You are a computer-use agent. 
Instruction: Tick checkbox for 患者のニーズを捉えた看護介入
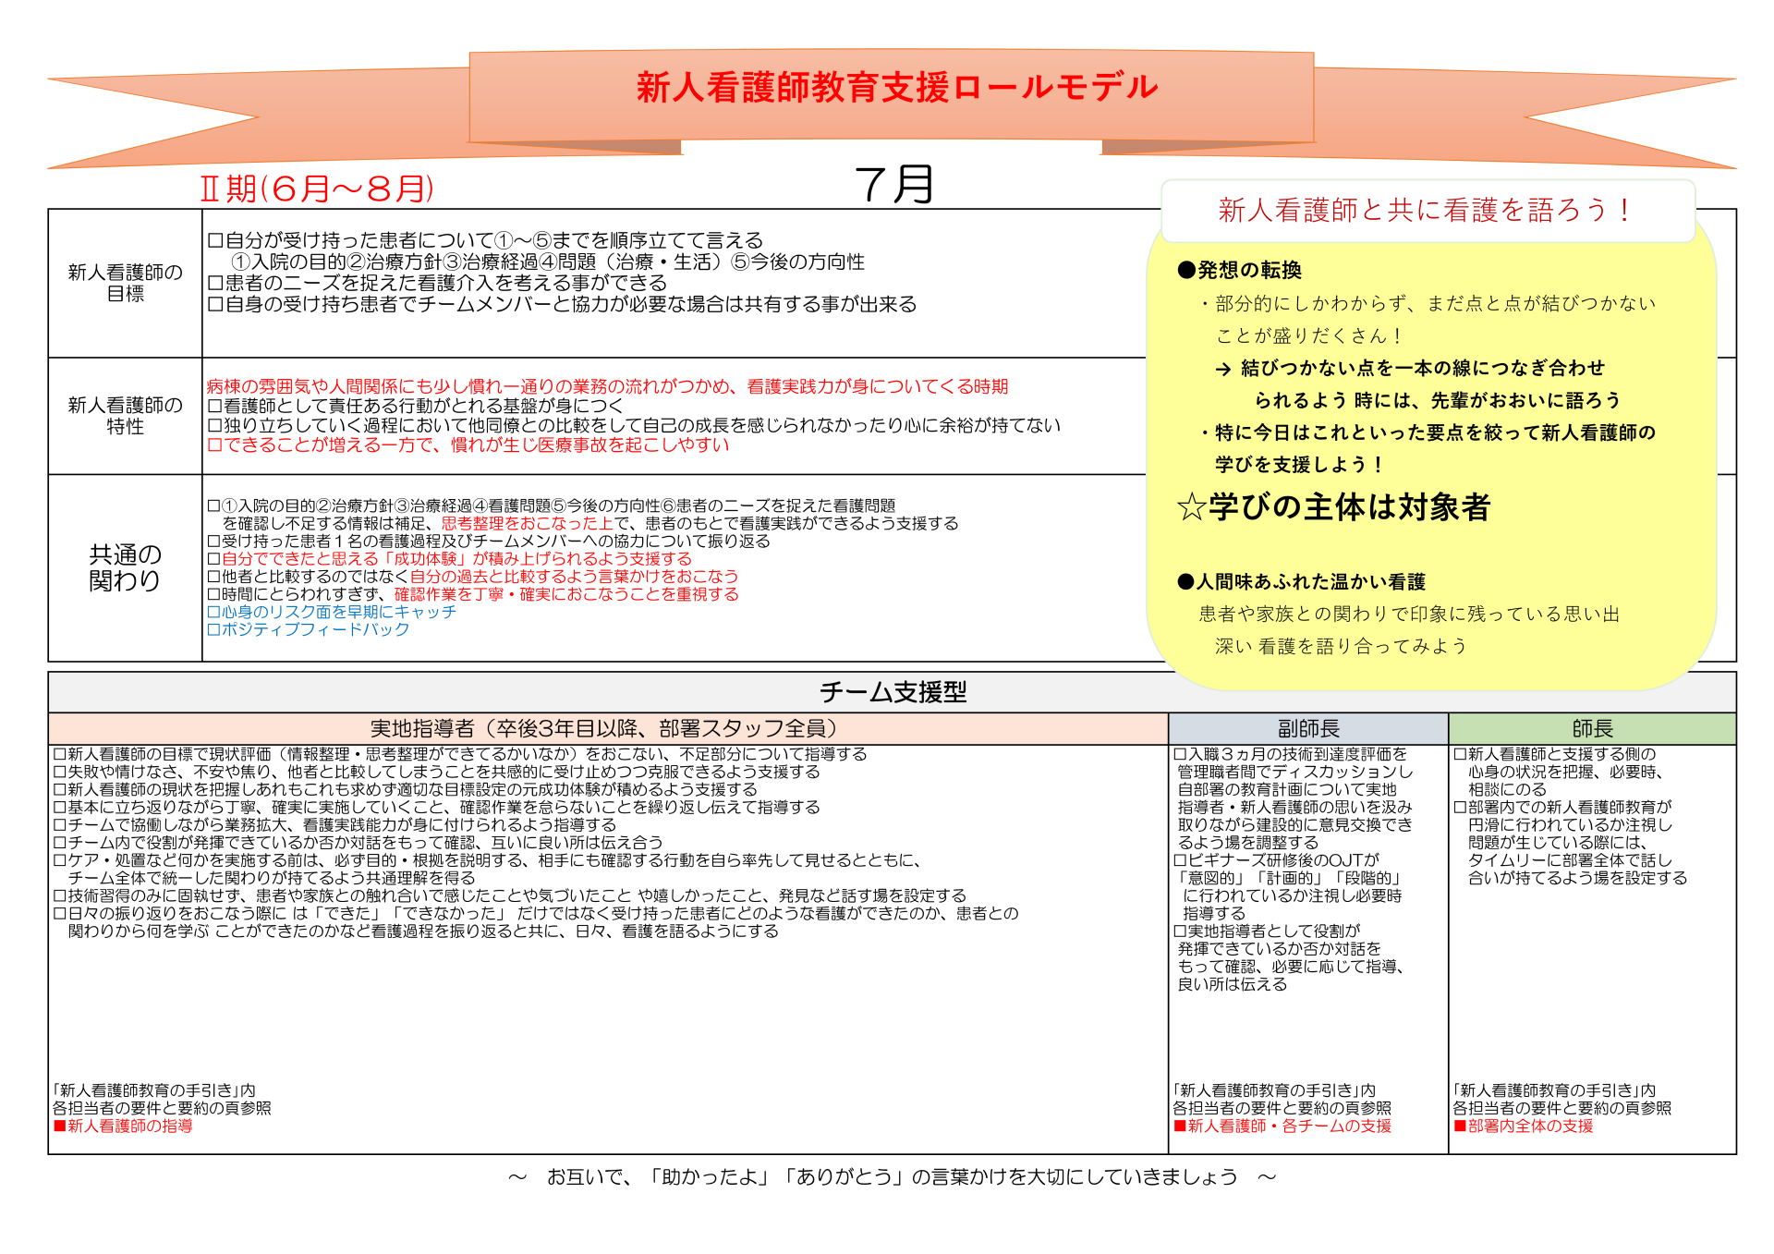[215, 284]
